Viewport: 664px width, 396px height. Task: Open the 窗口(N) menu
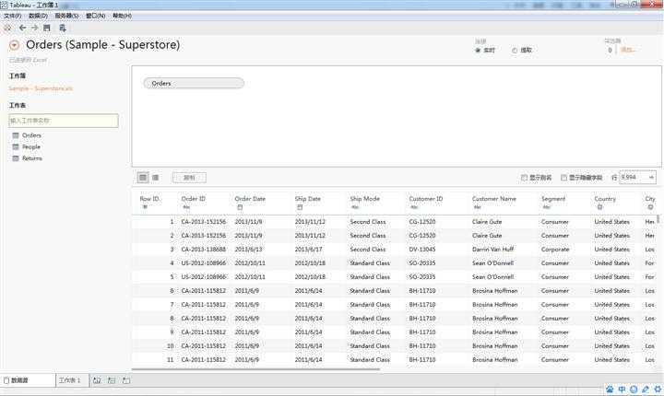95,16
